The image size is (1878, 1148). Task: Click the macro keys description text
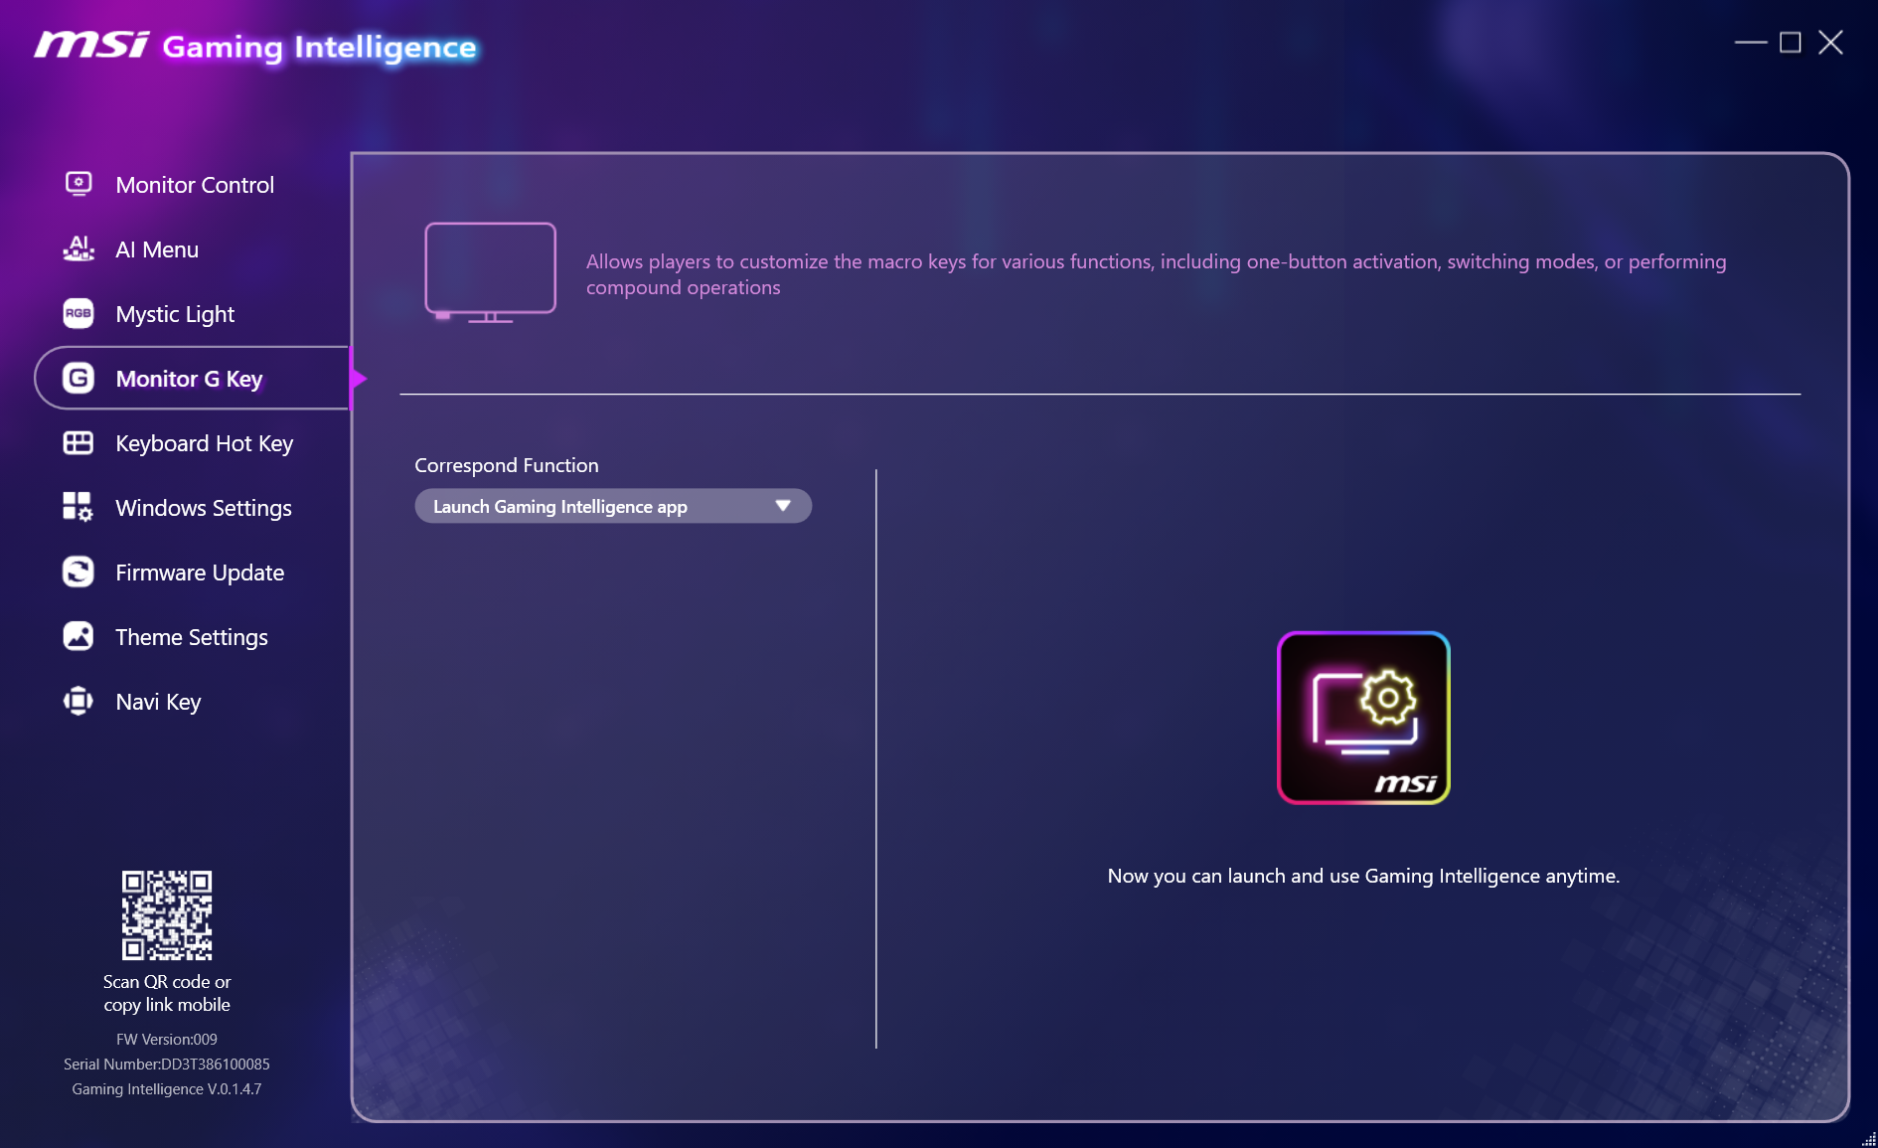tap(1156, 274)
